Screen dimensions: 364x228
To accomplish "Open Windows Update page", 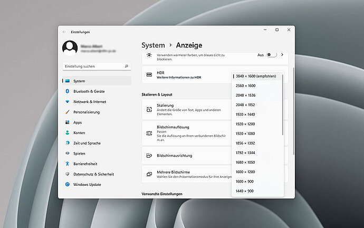I will point(97,184).
